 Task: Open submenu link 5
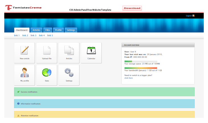tap(50, 35)
